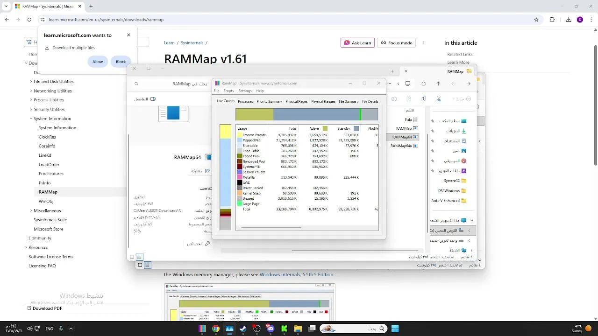Reload the browser page
Image resolution: width=598 pixels, height=336 pixels.
coord(29,20)
